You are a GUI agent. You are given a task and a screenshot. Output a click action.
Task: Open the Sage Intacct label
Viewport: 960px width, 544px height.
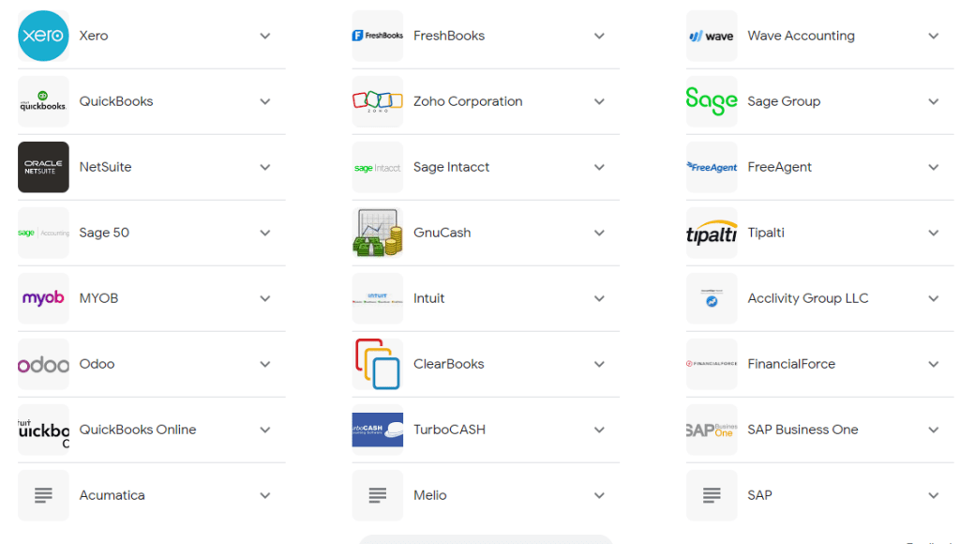click(x=451, y=167)
